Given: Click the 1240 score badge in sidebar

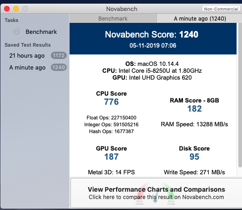Looking at the screenshot, I should pyautogui.click(x=59, y=67).
